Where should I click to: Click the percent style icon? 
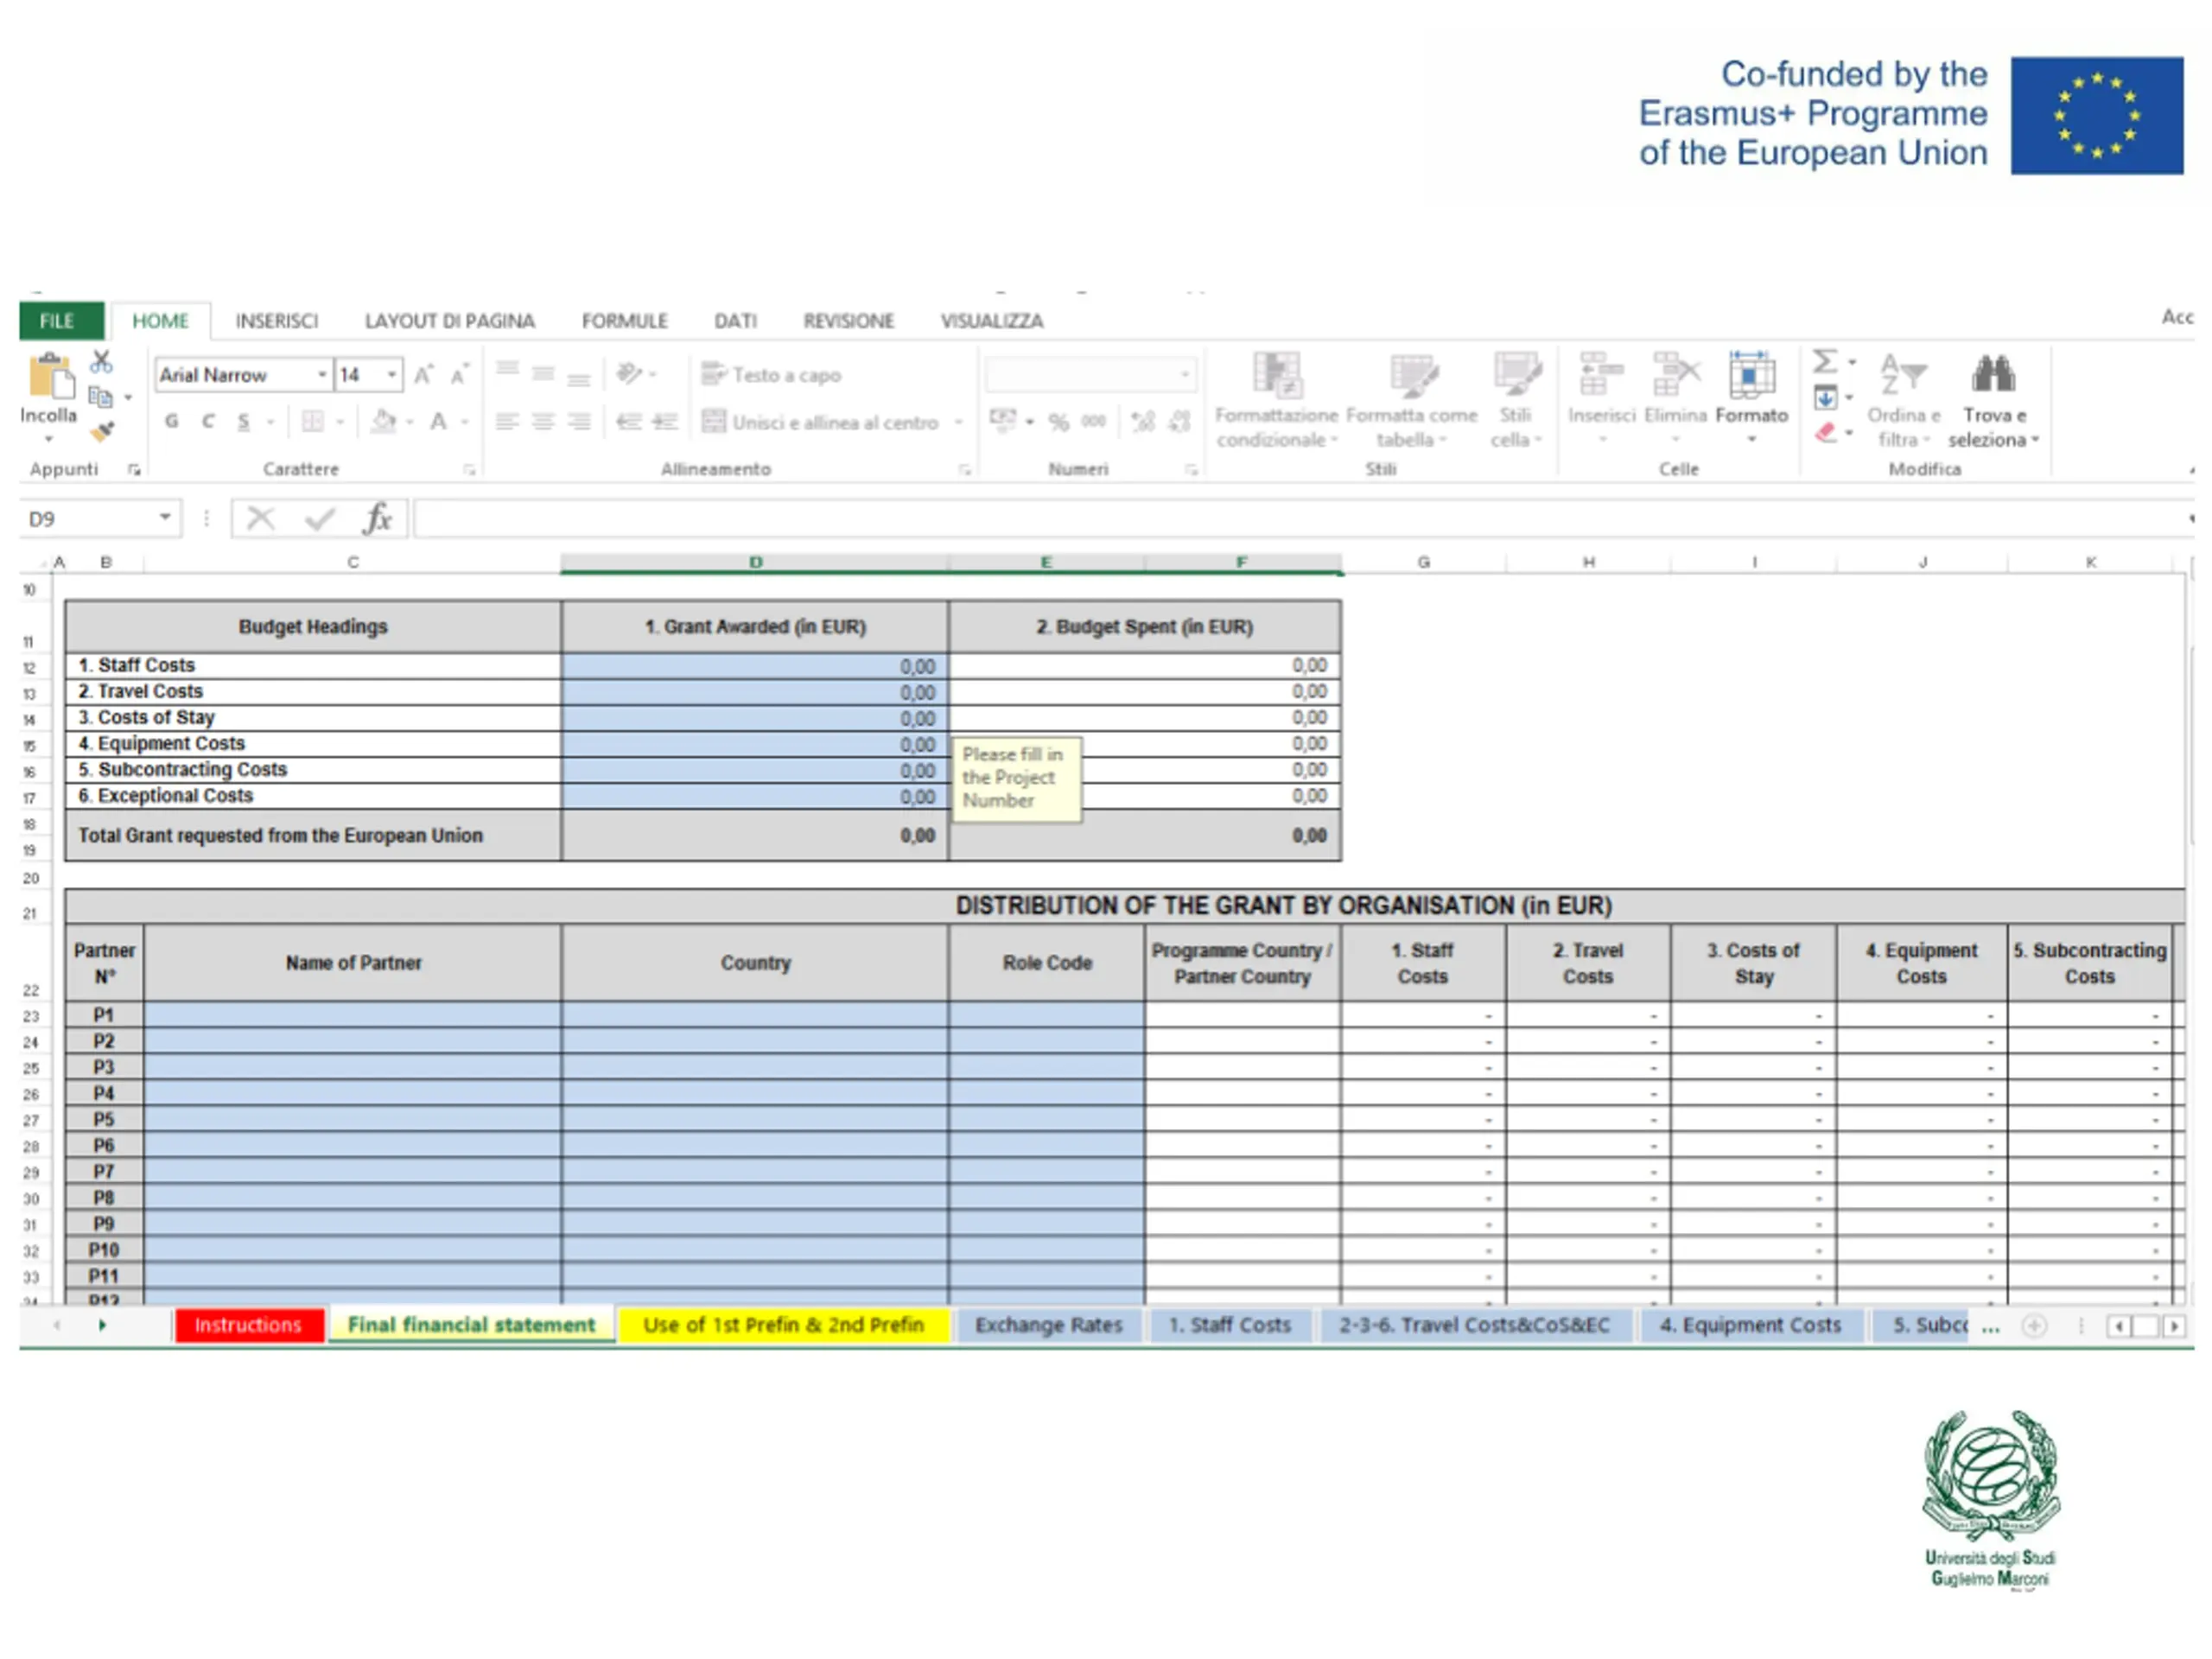pos(1058,422)
